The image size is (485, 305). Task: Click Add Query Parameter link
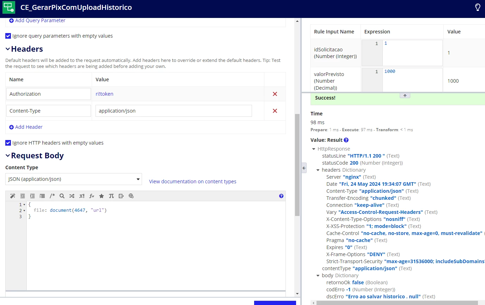coord(40,20)
